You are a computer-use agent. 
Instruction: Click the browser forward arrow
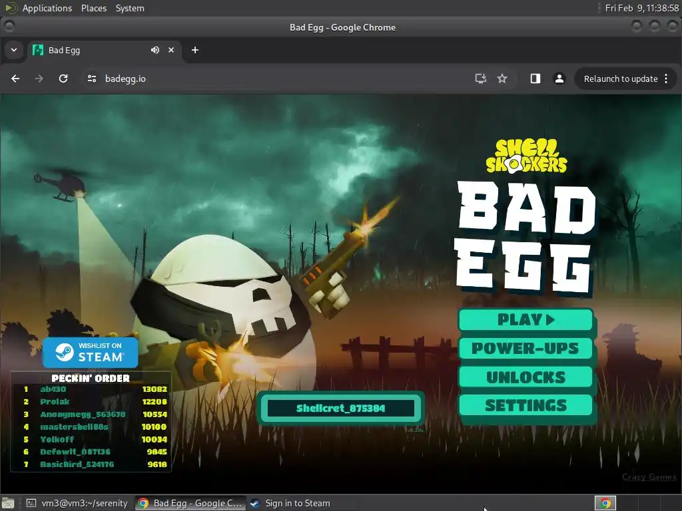point(39,79)
